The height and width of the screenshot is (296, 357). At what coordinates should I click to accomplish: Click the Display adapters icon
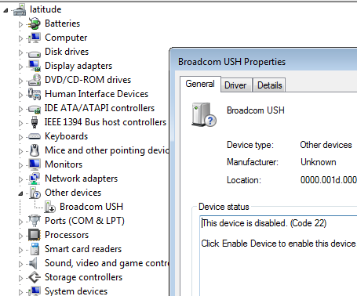(35, 66)
